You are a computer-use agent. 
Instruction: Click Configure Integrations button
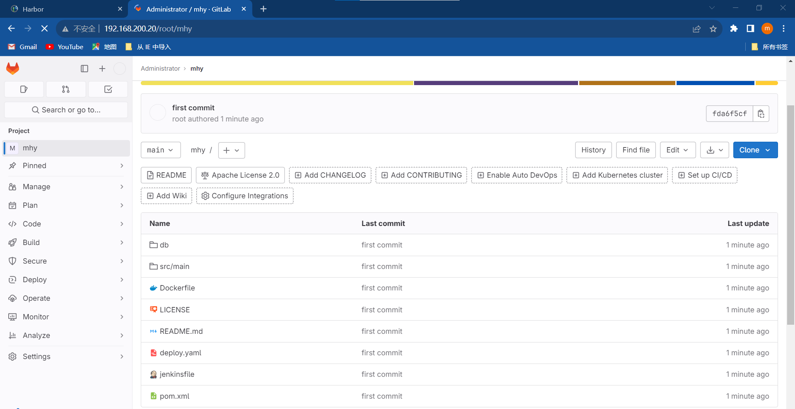click(245, 196)
